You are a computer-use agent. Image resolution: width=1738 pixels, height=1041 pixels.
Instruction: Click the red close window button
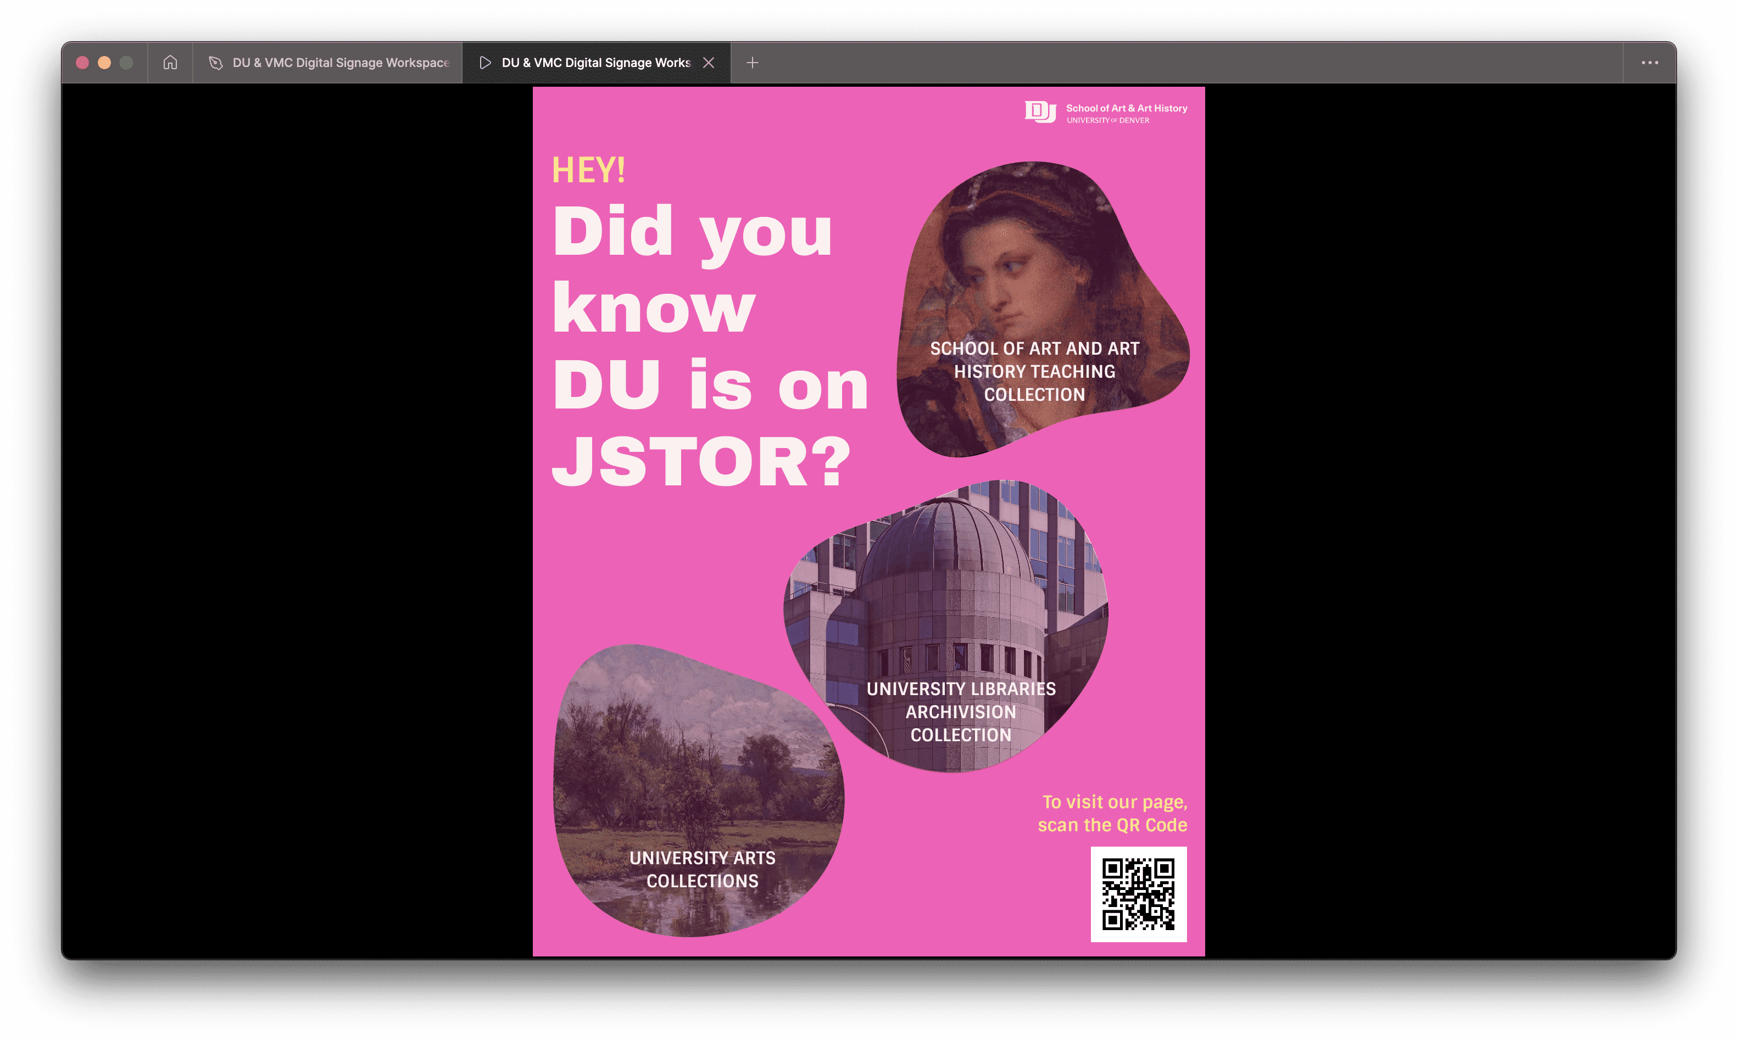(82, 63)
